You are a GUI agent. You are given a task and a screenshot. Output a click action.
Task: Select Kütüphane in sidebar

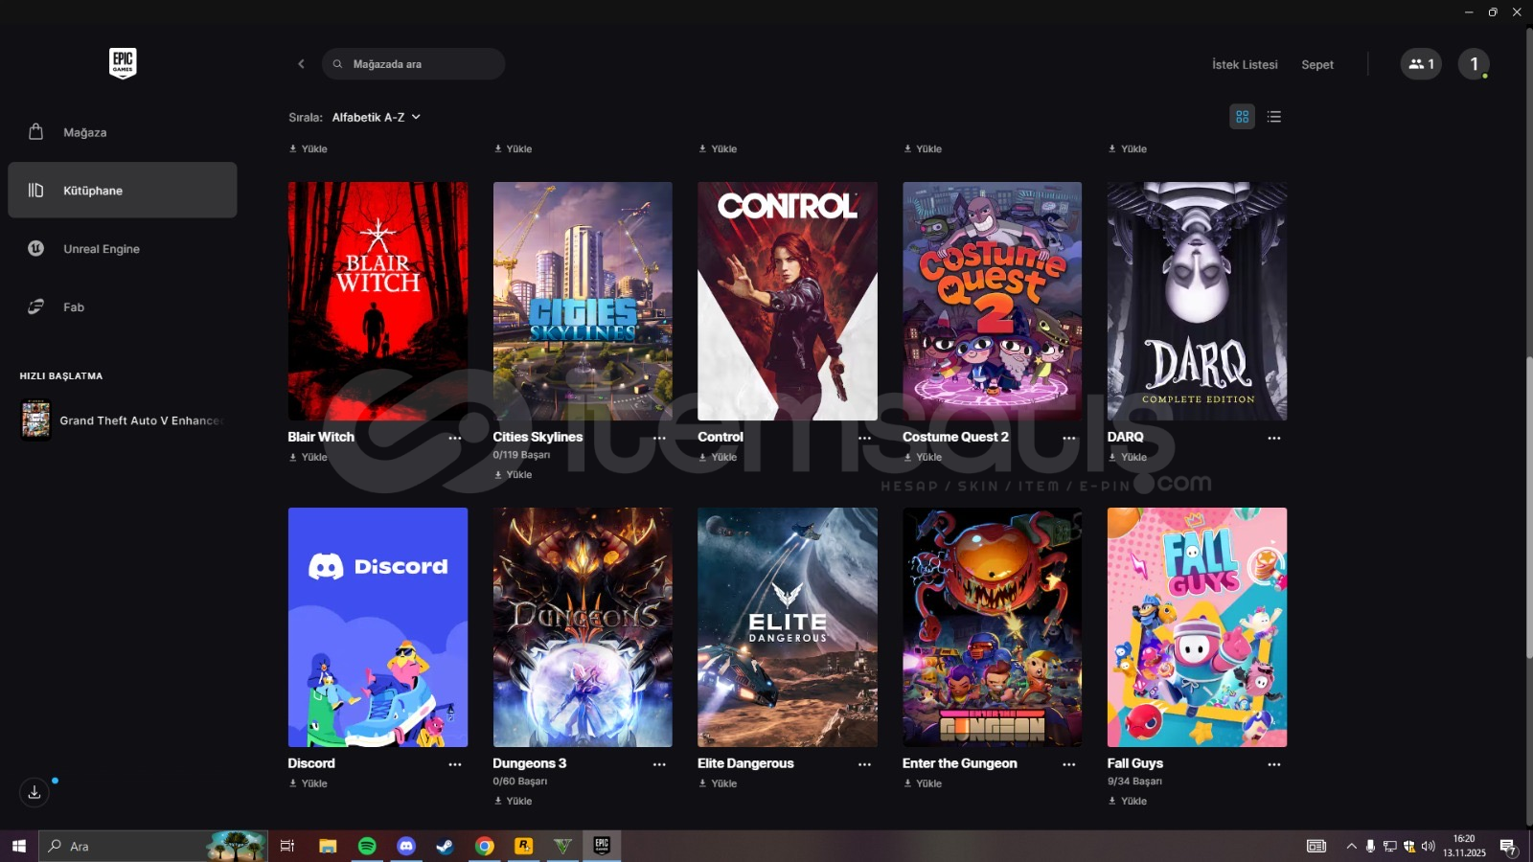click(123, 190)
